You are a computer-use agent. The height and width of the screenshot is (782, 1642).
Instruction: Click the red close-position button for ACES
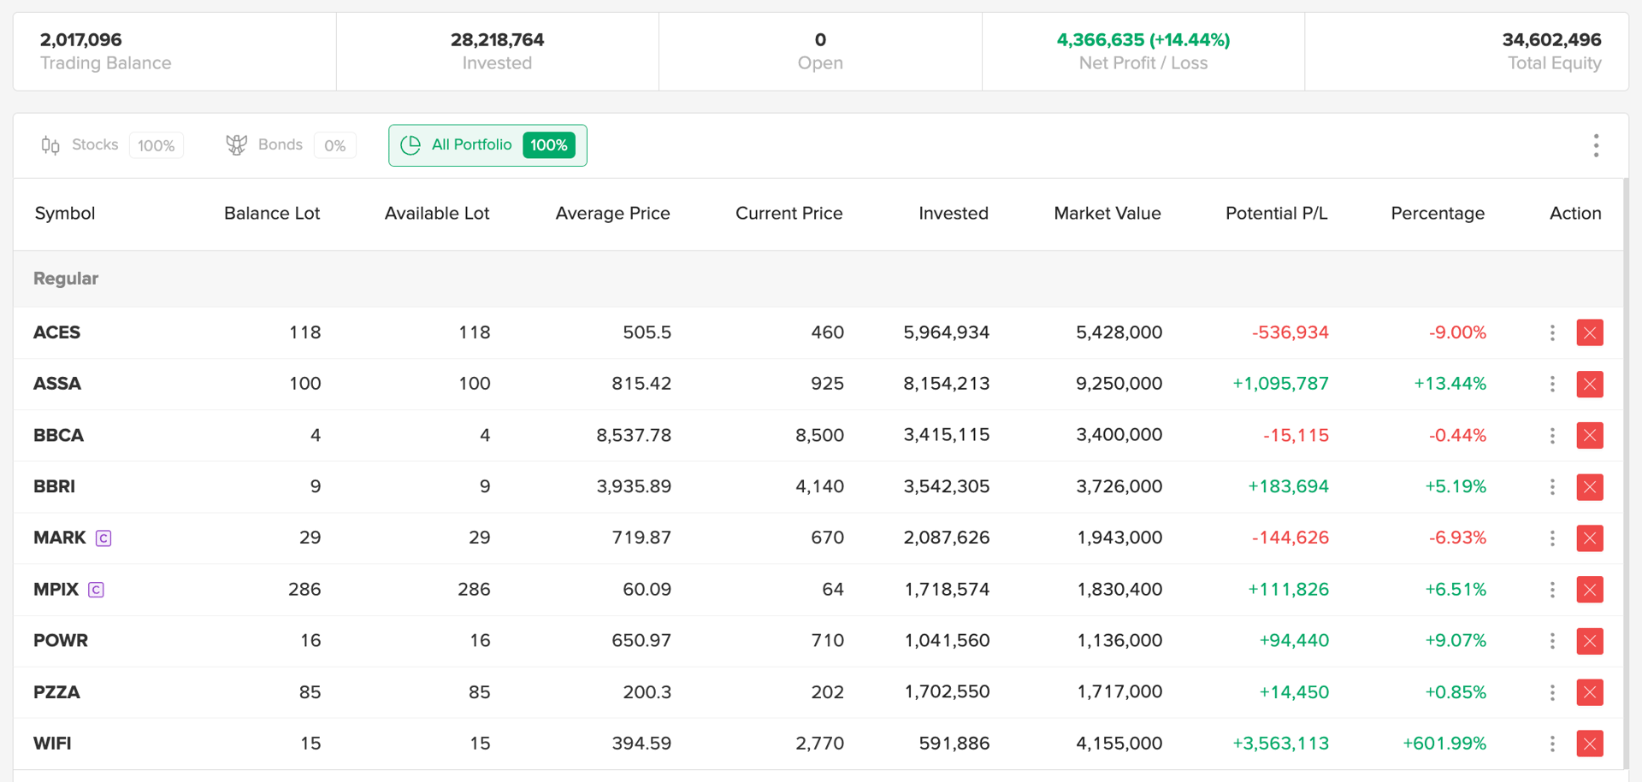pos(1590,332)
